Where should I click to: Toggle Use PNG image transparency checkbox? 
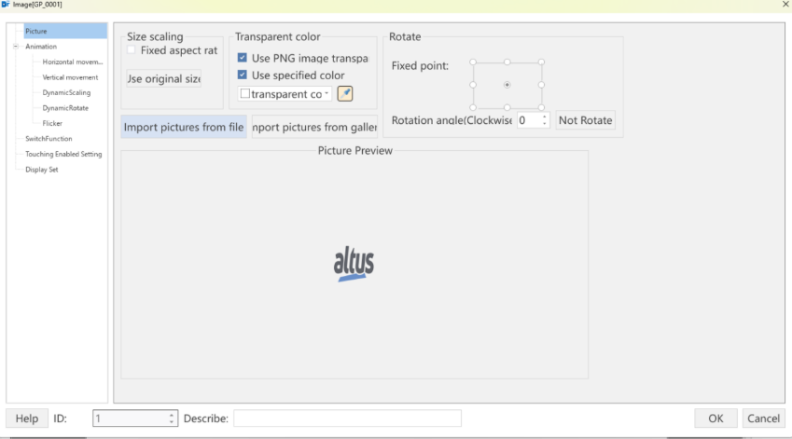coord(243,58)
